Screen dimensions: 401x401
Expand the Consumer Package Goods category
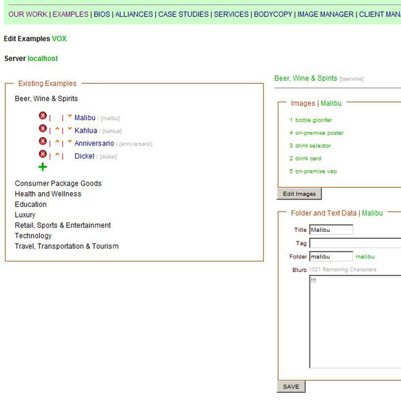(x=58, y=183)
